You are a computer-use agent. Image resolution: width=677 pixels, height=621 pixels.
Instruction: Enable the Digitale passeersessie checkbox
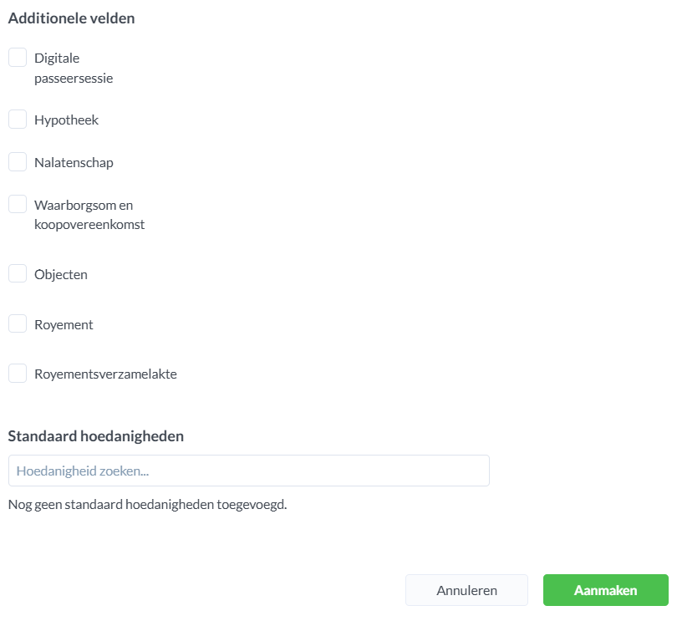coord(18,58)
